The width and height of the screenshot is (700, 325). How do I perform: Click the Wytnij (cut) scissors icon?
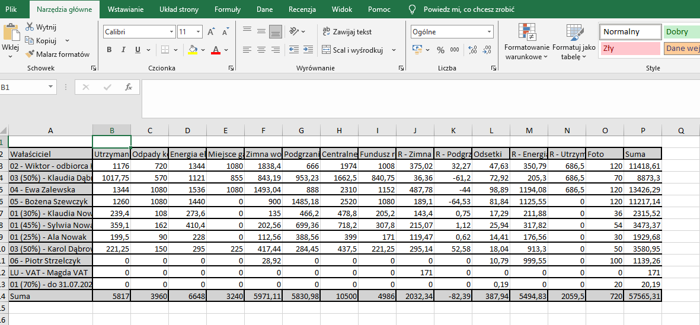pos(30,27)
